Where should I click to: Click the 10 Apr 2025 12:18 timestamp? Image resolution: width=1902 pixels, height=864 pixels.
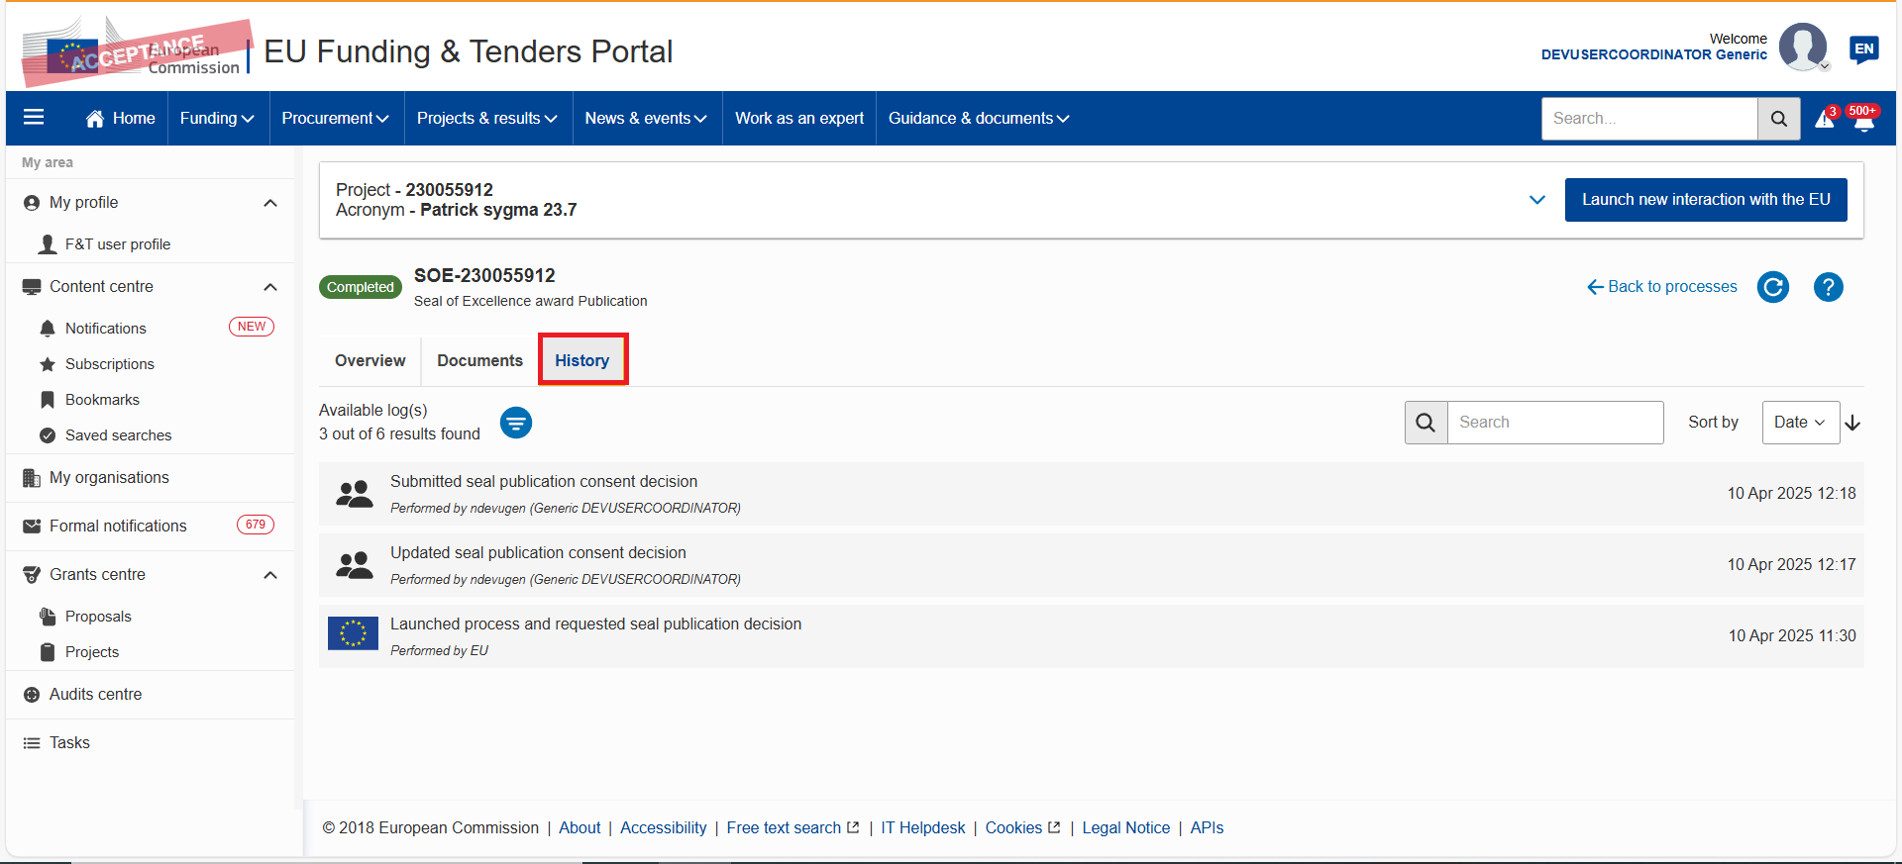pyautogui.click(x=1791, y=494)
